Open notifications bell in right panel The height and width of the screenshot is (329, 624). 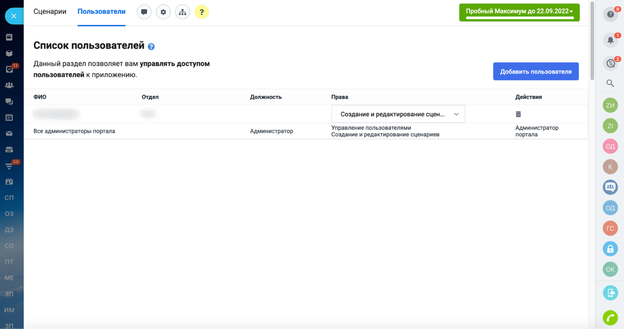[x=610, y=40]
